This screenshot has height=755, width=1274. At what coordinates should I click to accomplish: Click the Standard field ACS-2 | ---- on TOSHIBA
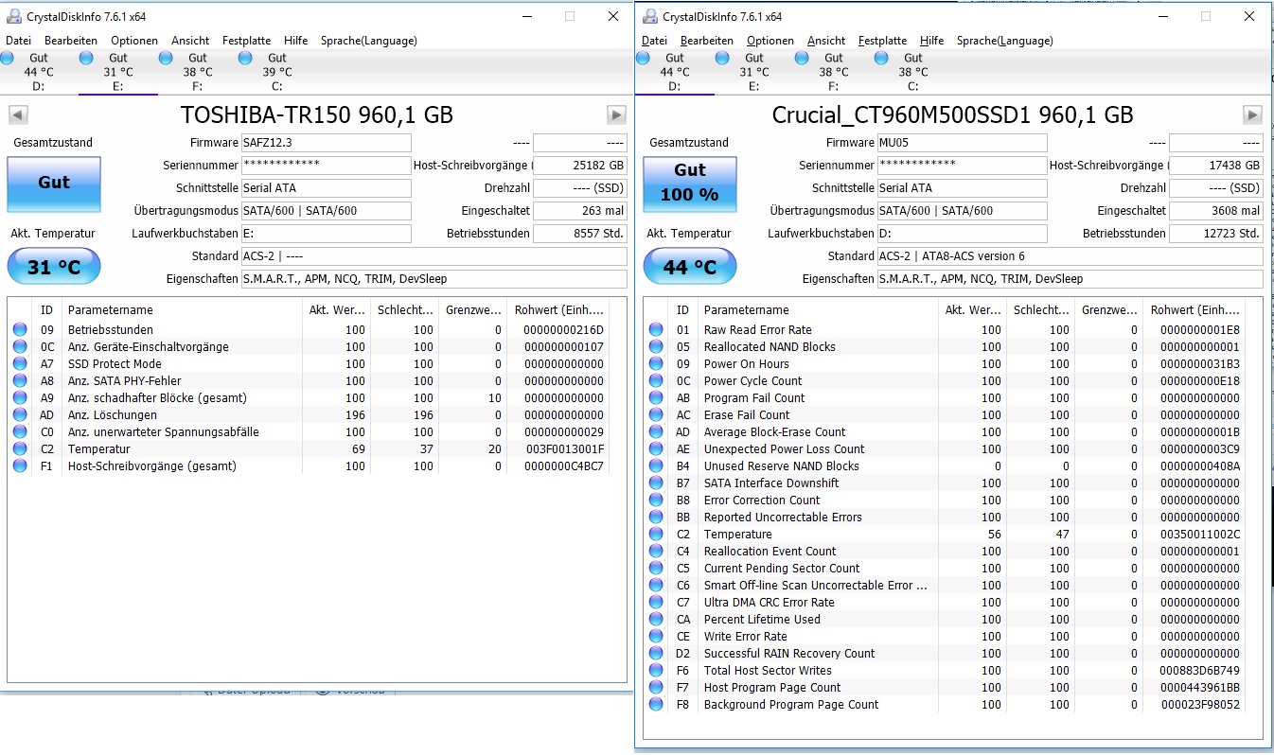(x=434, y=256)
